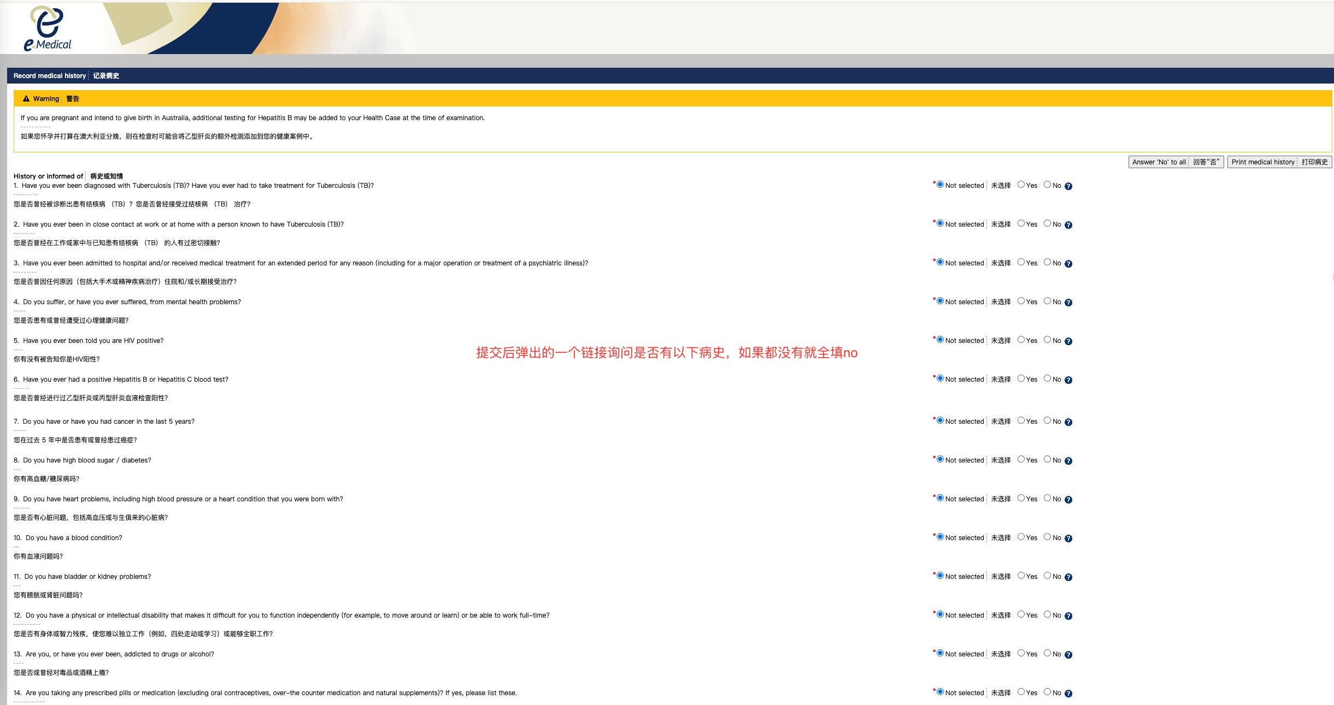Screen dimensions: 1334x705
Task: Select No for Tuberculosis diagnosis question
Action: coord(1047,185)
